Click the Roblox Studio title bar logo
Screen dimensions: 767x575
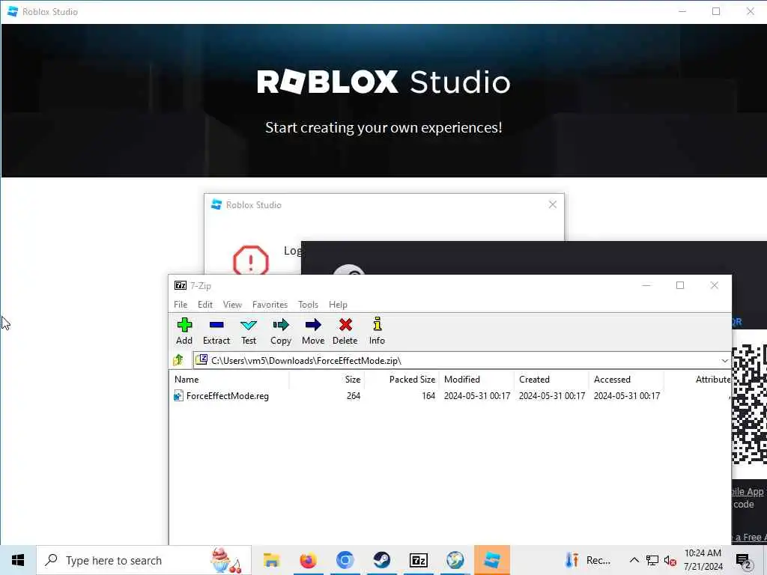tap(13, 11)
